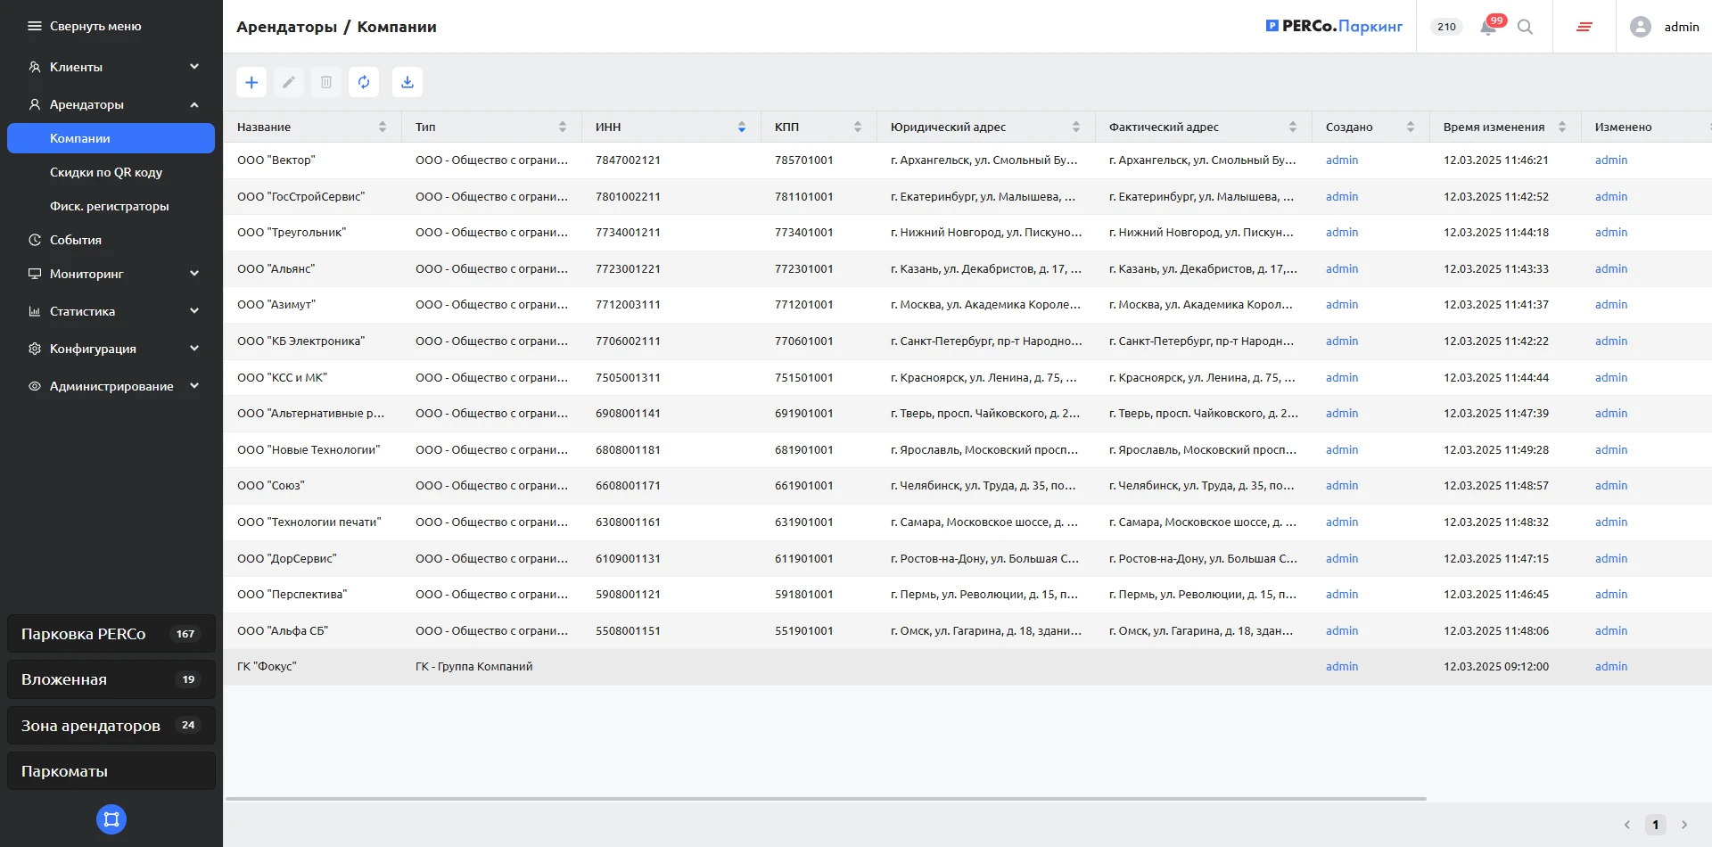Open Скидки по QR коду menu item
Screen dimensions: 1712x847
tap(106, 172)
